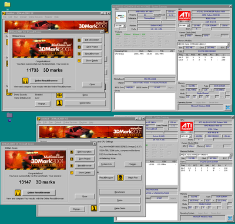Click the System Info button
This screenshot has height=224, width=235.
[106, 164]
